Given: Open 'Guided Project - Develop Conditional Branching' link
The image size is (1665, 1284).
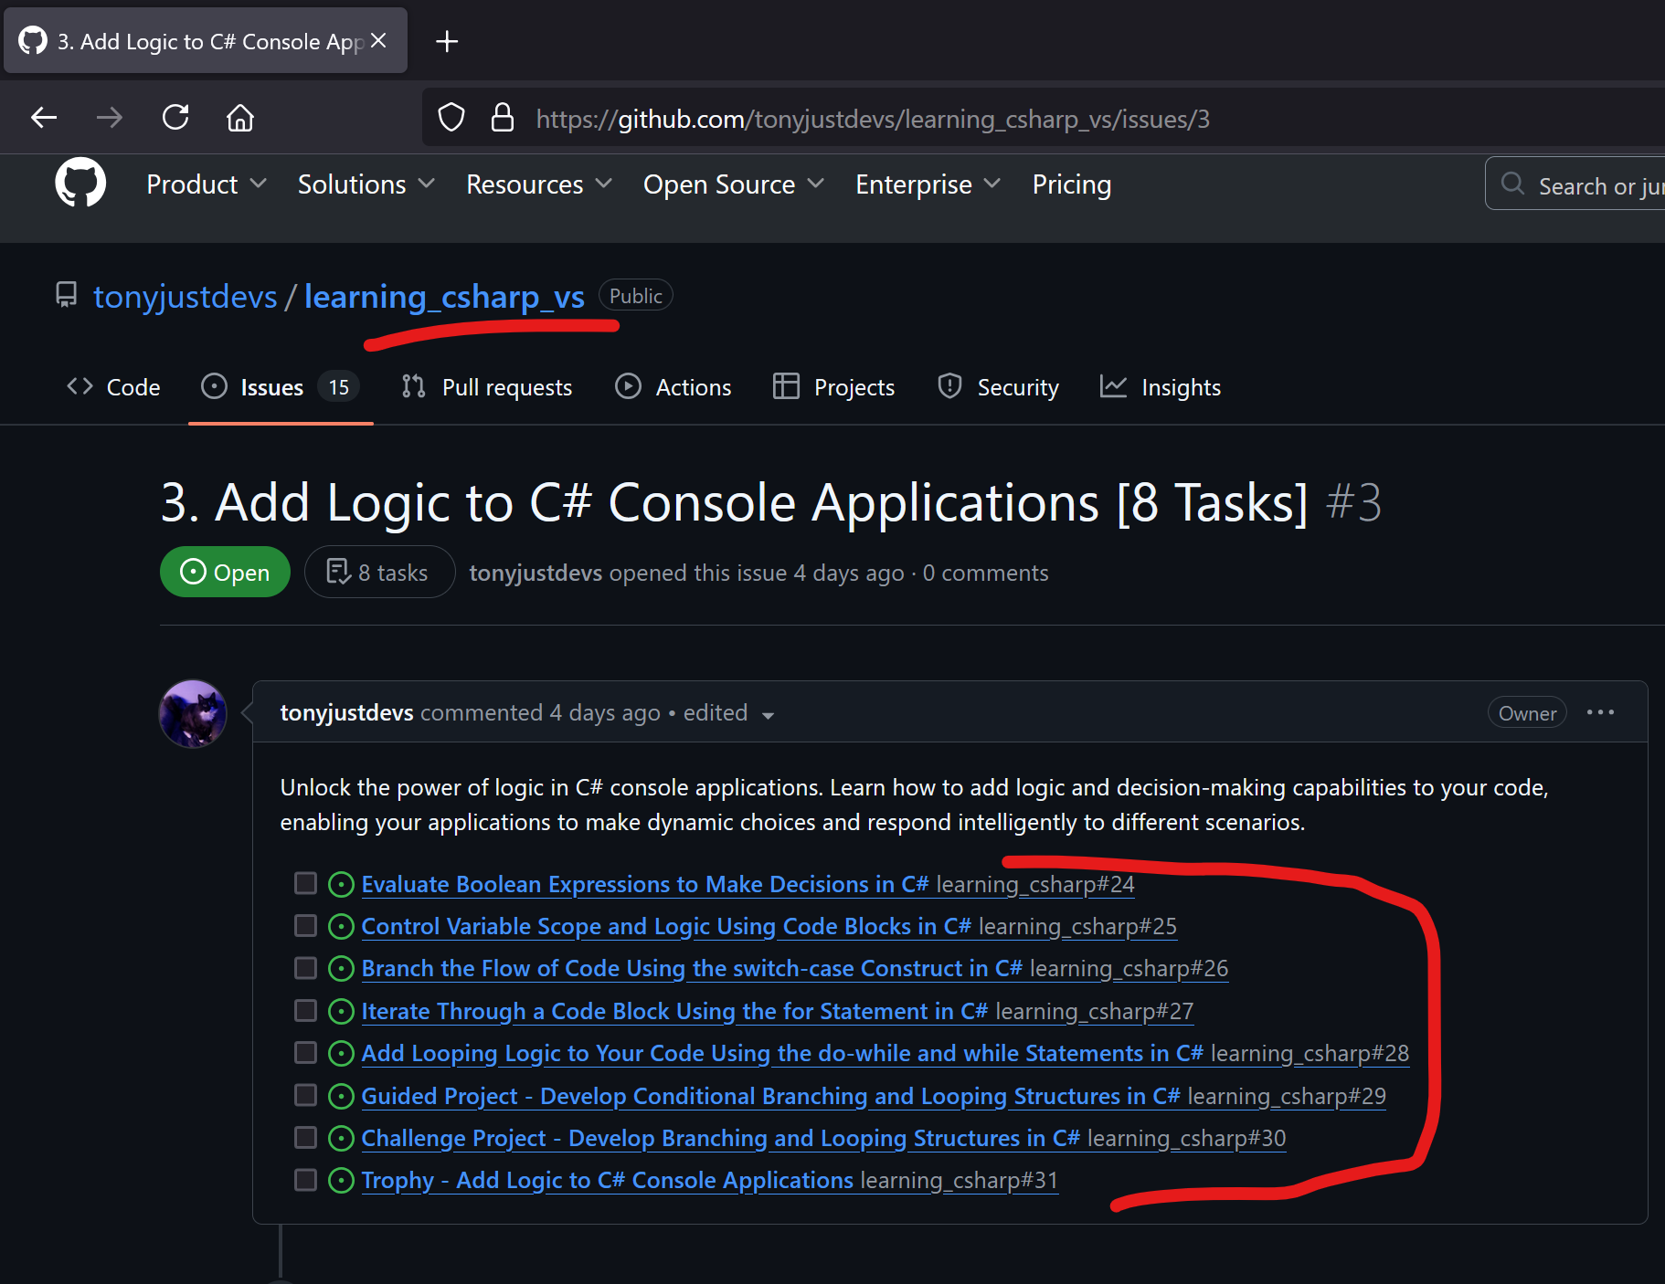Looking at the screenshot, I should [770, 1096].
